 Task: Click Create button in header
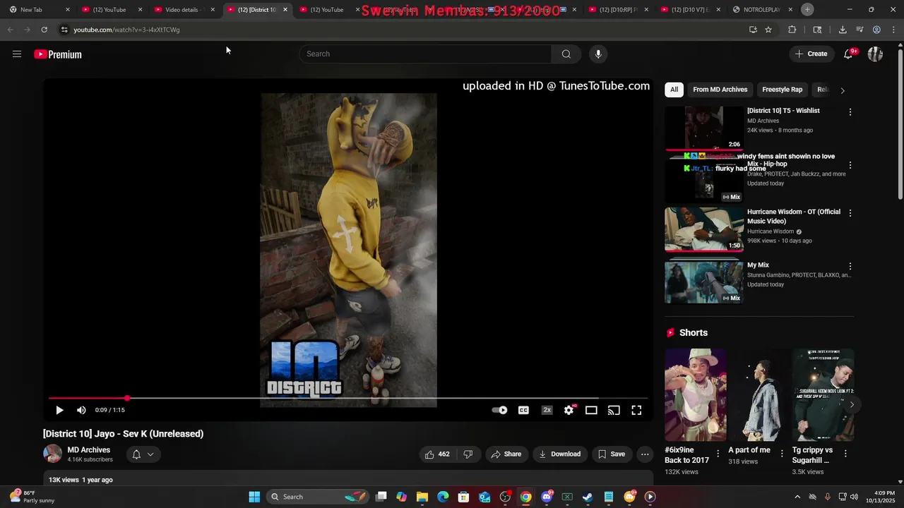click(x=811, y=54)
